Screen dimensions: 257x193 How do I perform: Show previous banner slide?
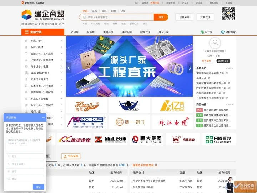click(x=69, y=68)
